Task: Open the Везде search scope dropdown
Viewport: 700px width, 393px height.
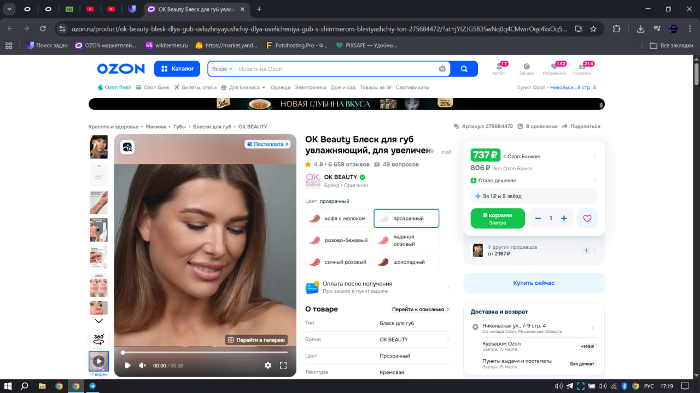Action: click(222, 69)
